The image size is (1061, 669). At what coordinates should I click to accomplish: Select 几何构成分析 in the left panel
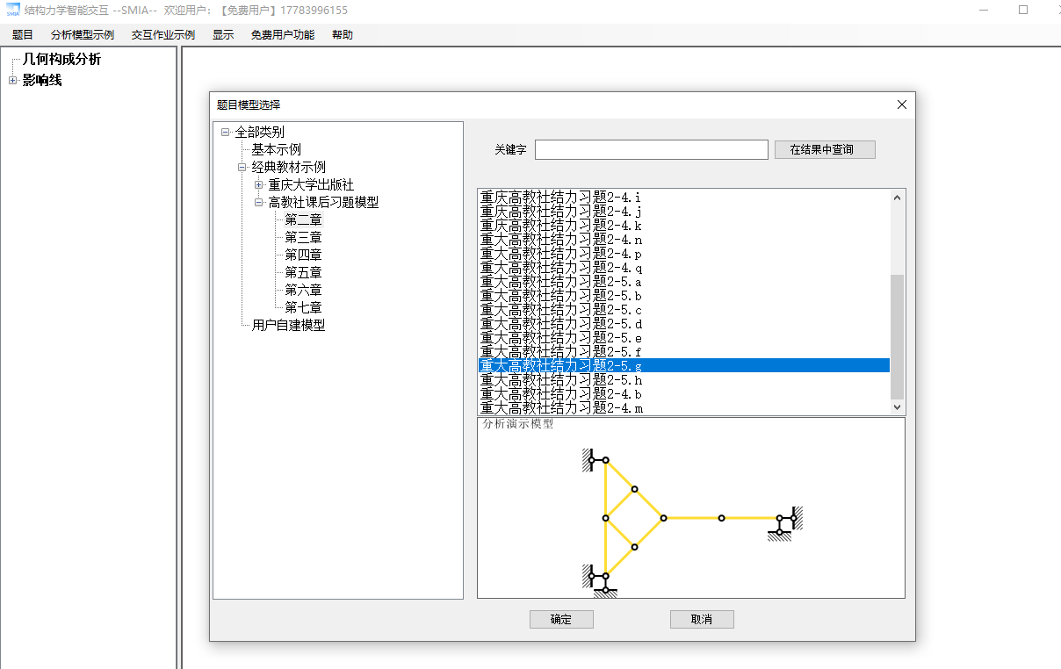point(61,60)
